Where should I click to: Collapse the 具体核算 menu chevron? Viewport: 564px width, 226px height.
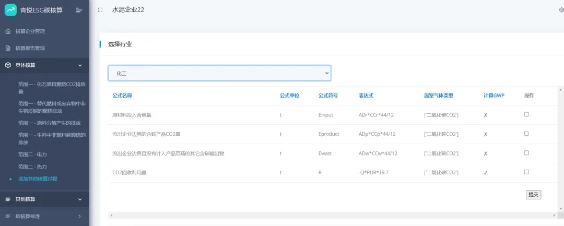point(80,65)
